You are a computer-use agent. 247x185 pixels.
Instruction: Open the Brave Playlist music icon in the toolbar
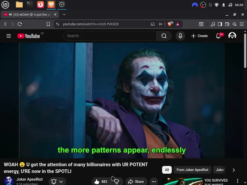pos(213,24)
